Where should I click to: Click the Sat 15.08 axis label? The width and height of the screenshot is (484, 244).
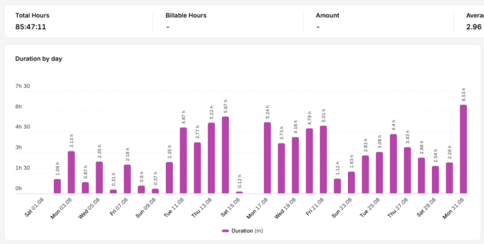pyautogui.click(x=230, y=208)
